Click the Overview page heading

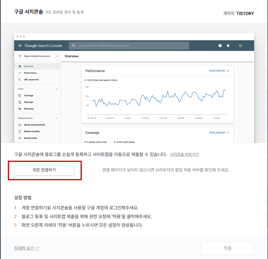click(x=72, y=56)
